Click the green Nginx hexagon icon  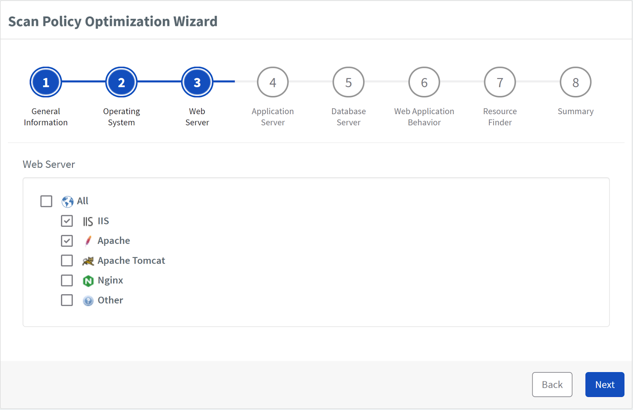(x=88, y=280)
